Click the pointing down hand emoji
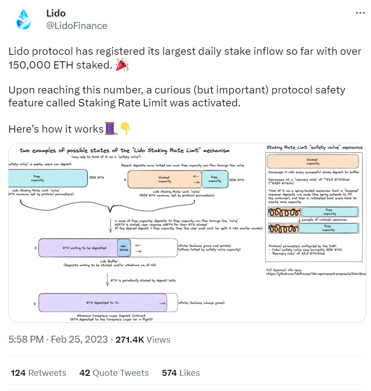 pos(125,128)
